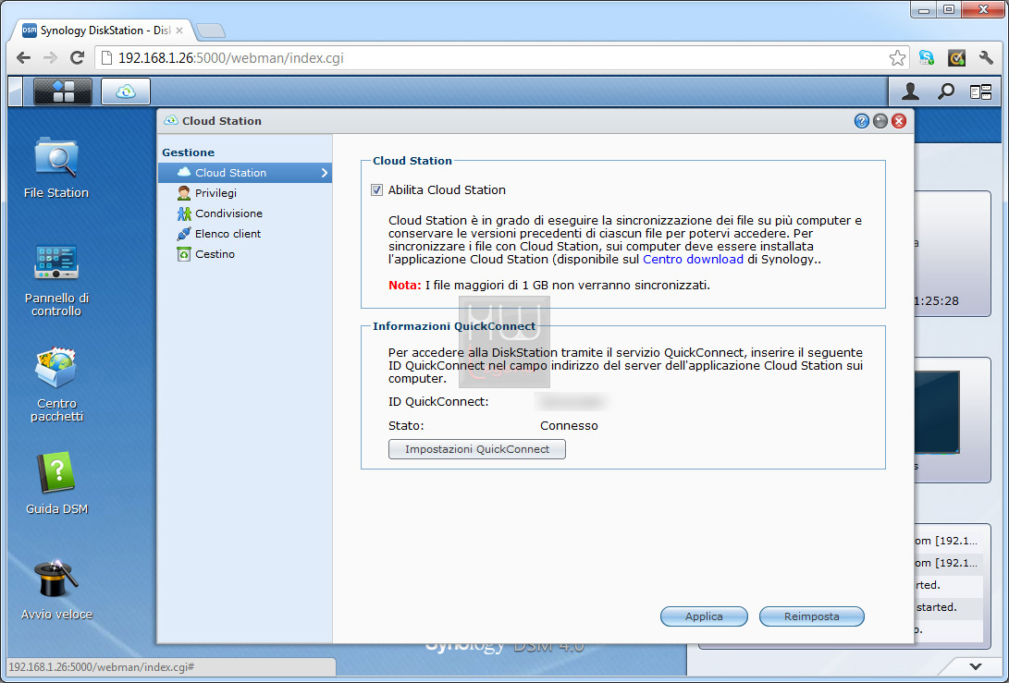
Task: Bookmark this page with the star
Action: [x=897, y=58]
